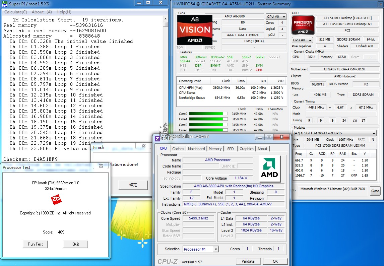Click the L1 Data field showing 64 KBytes
This screenshot has width=384, height=266.
(251, 218)
